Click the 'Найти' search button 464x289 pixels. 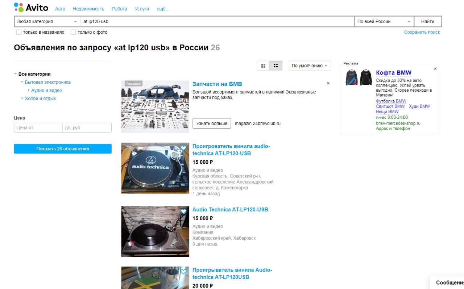428,21
